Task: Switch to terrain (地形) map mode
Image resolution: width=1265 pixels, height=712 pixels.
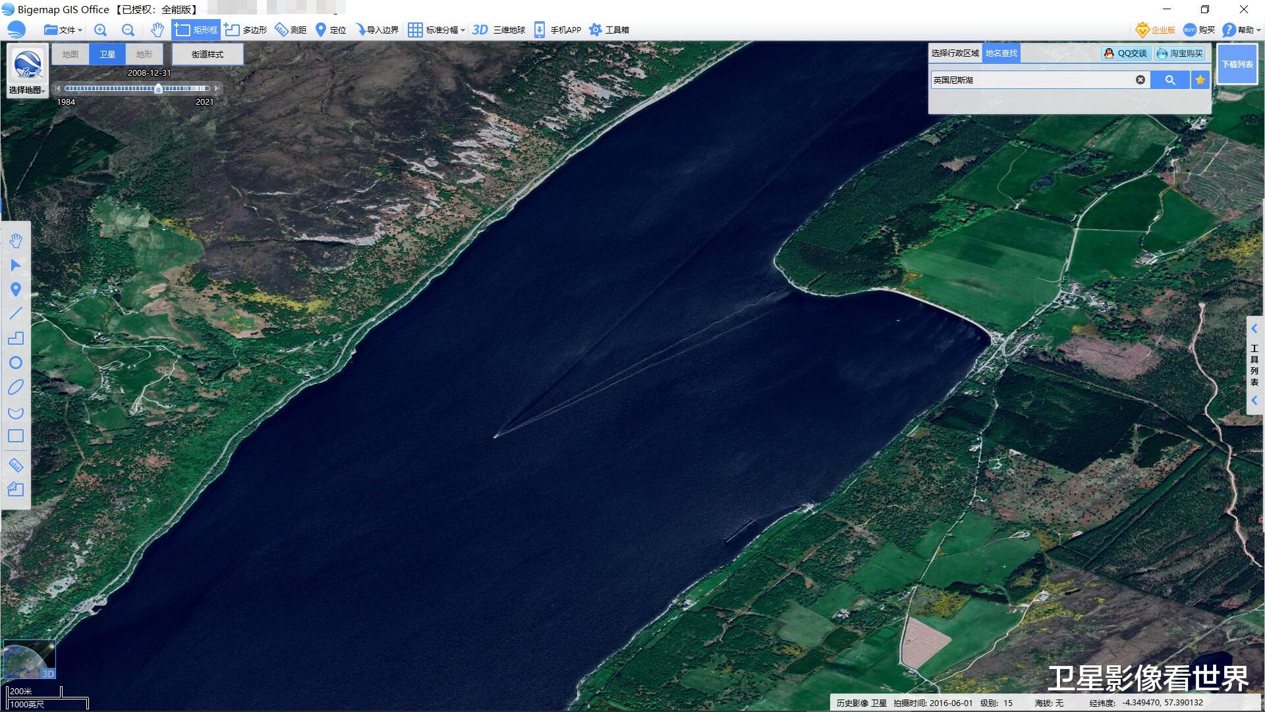Action: pyautogui.click(x=144, y=54)
